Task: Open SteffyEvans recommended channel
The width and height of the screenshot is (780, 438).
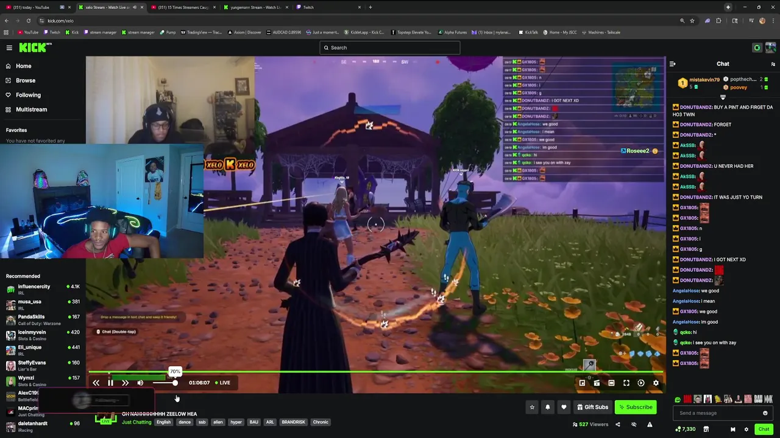Action: [x=43, y=365]
